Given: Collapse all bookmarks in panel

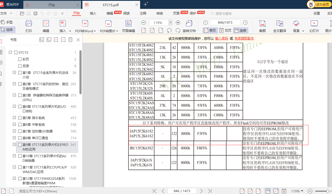Looking at the screenshot, I should 49,39.
